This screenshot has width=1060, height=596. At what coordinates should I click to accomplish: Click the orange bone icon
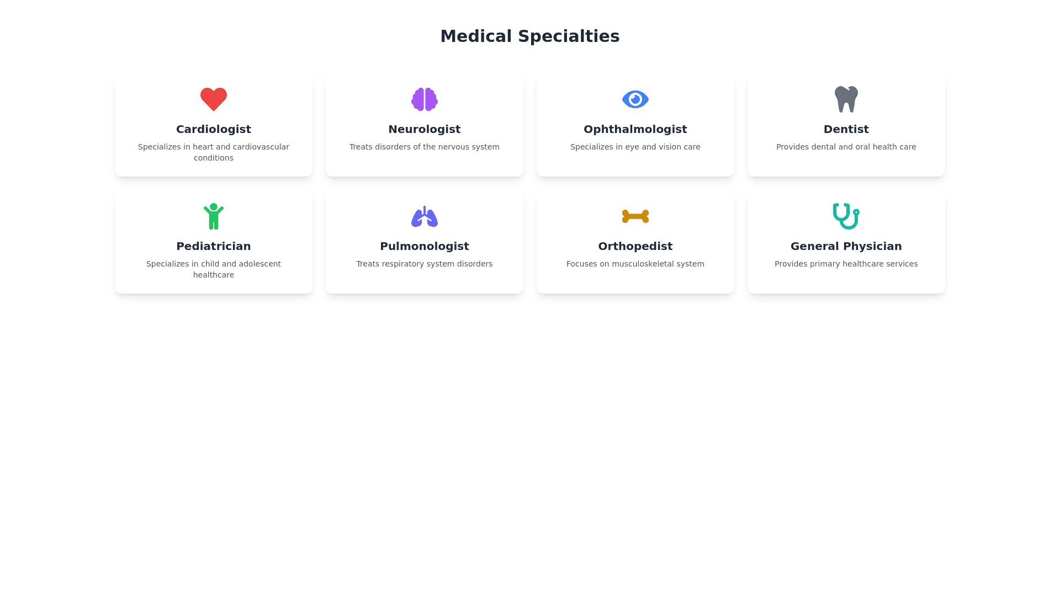pyautogui.click(x=635, y=216)
